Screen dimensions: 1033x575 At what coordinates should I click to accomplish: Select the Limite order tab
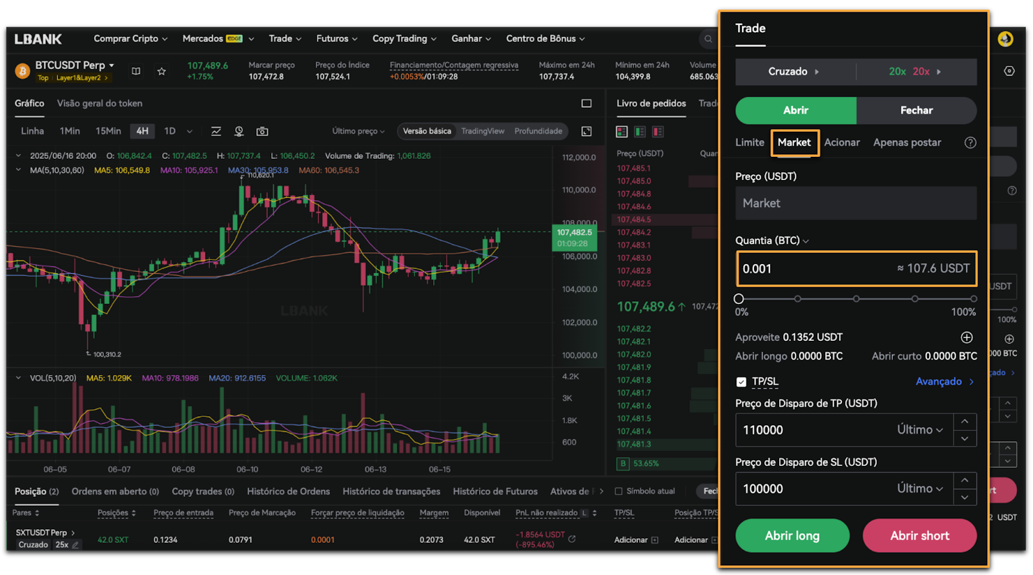pos(750,143)
